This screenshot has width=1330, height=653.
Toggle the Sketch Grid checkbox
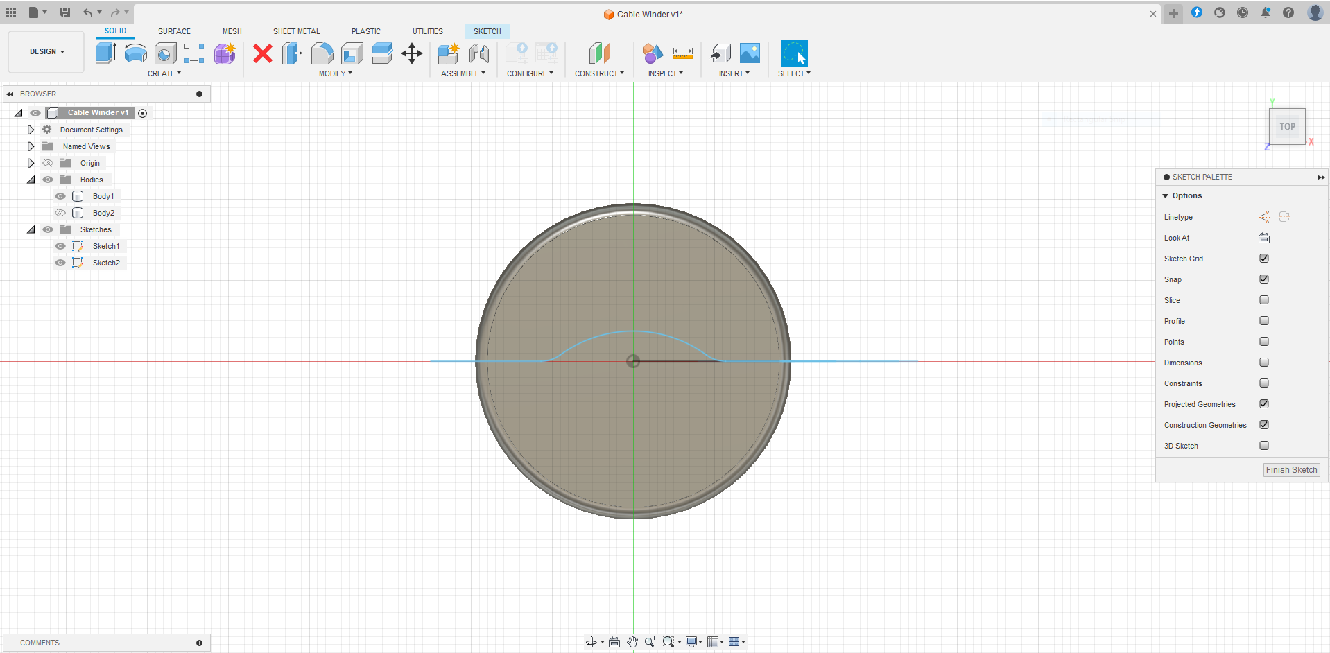tap(1264, 259)
